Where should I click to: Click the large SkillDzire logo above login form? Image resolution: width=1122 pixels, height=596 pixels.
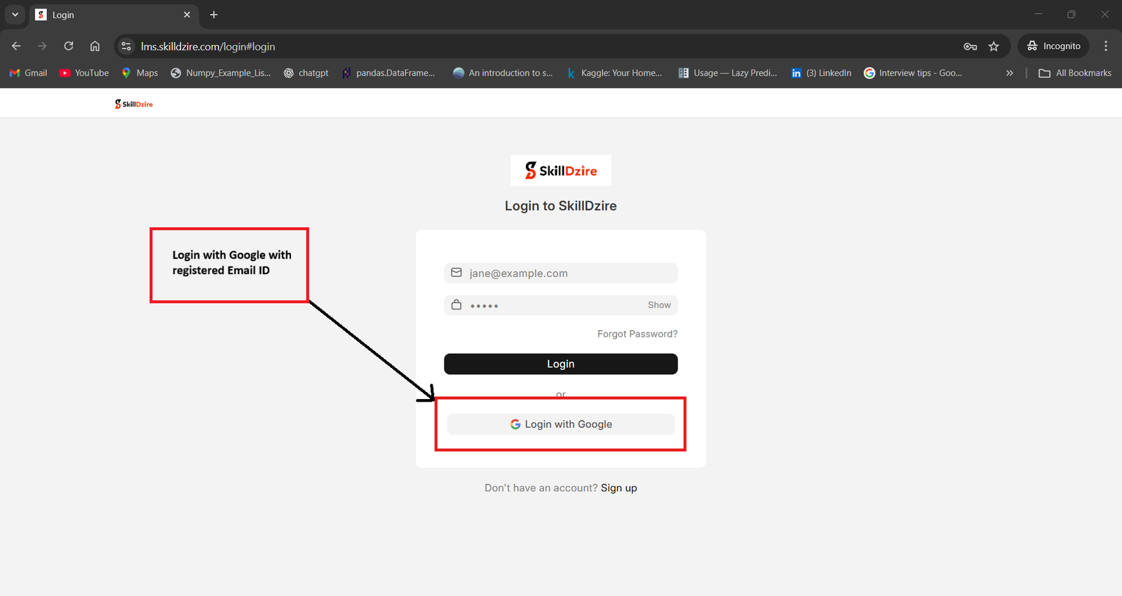[x=561, y=170]
